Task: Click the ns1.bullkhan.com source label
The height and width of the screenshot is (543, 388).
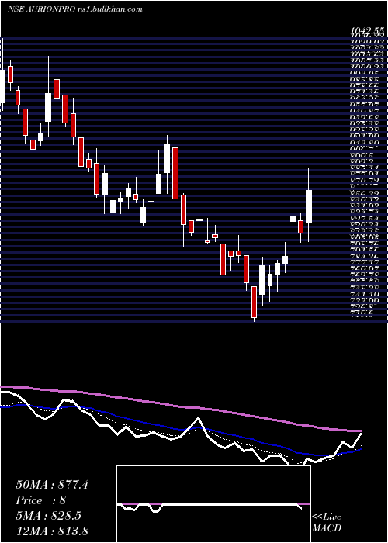Action: click(109, 9)
